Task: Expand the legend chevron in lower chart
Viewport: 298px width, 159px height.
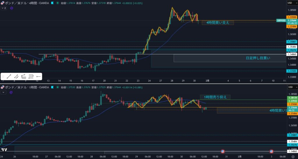Action: (4, 92)
